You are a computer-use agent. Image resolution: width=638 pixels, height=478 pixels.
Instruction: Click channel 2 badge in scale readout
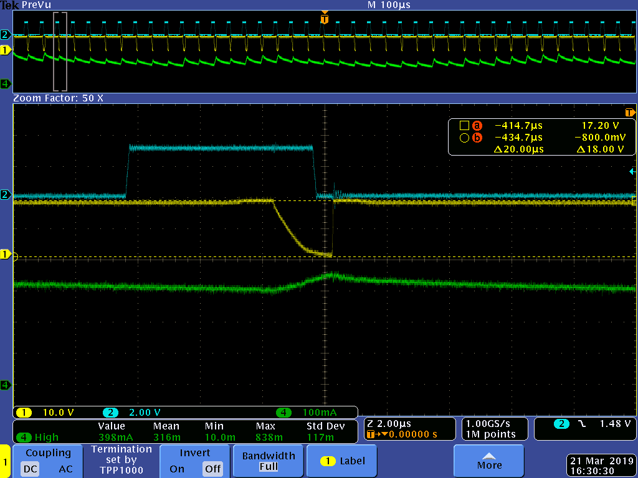click(x=110, y=413)
